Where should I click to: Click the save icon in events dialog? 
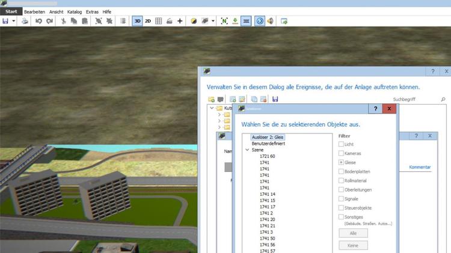275,99
